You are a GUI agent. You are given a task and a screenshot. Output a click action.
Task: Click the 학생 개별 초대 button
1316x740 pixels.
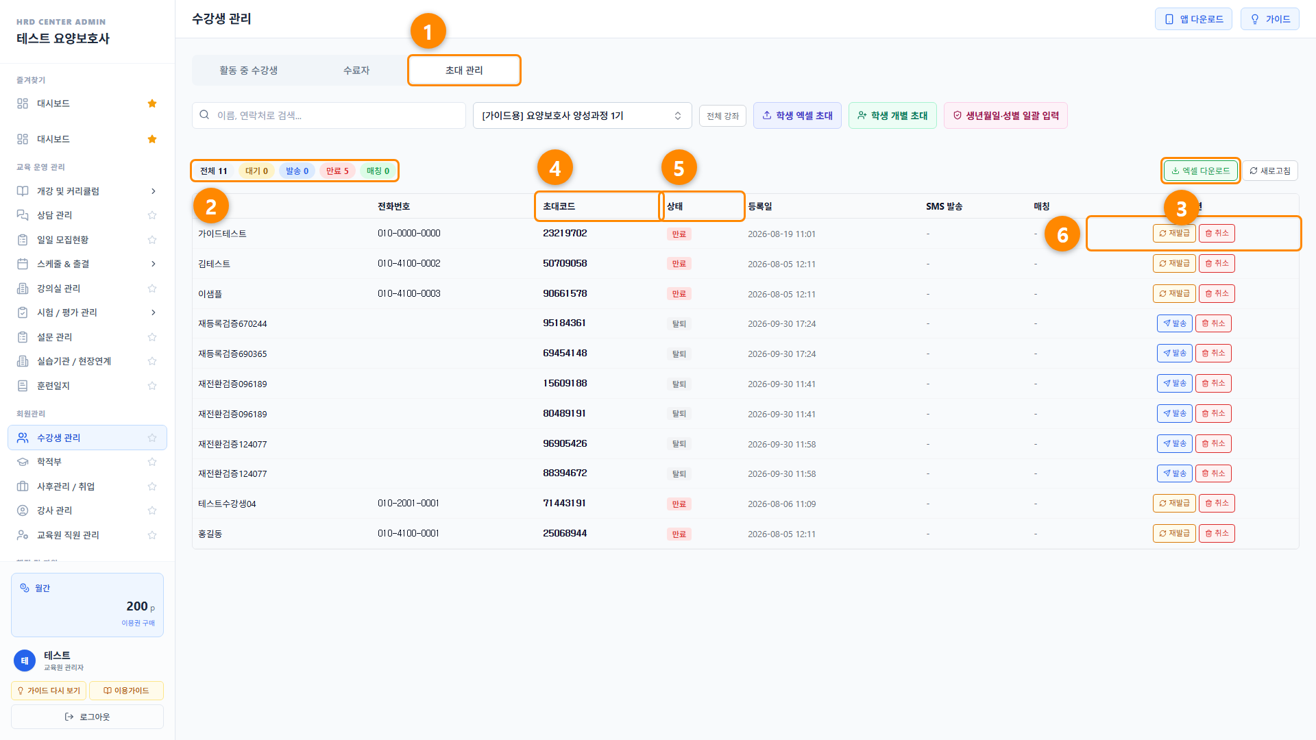[892, 116]
